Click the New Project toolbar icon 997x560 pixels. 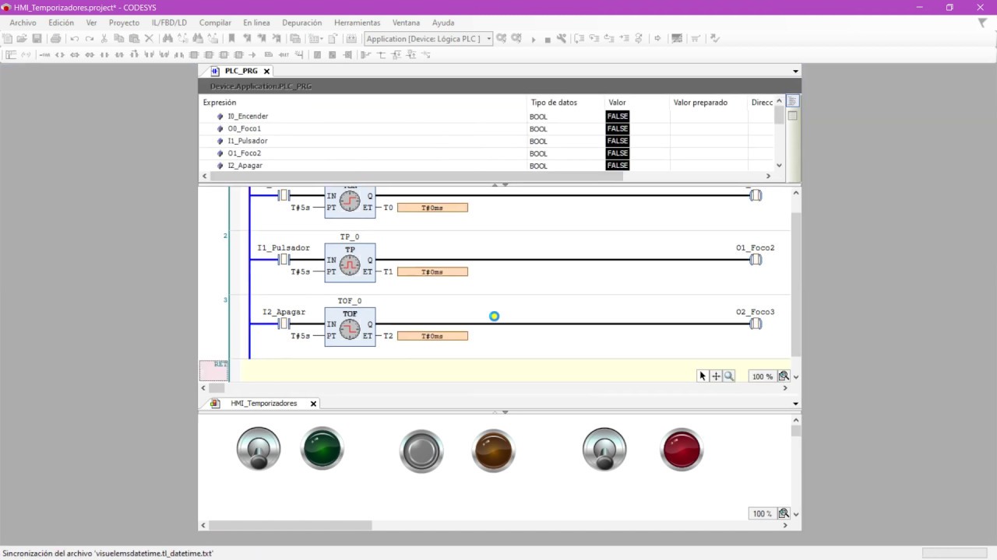click(7, 38)
